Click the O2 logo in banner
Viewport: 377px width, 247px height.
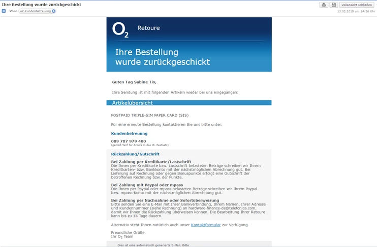120,30
